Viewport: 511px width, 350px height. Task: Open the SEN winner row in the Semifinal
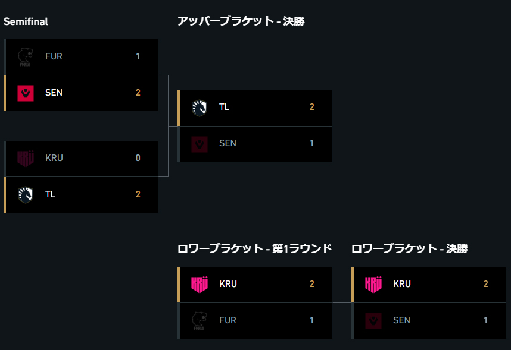[81, 93]
